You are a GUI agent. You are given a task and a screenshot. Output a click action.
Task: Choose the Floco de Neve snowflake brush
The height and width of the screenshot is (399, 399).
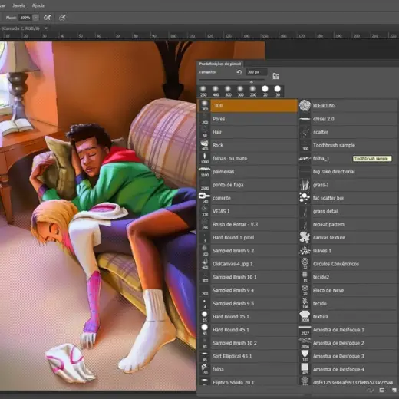(348, 290)
